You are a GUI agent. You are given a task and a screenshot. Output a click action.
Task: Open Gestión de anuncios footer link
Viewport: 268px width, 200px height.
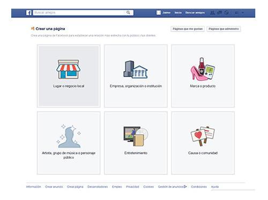click(170, 187)
